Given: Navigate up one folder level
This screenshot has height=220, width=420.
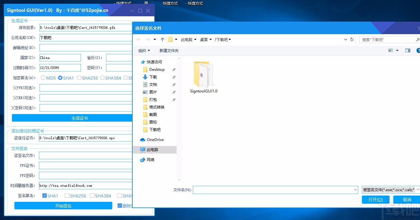Looking at the screenshot, I should tap(162, 39).
